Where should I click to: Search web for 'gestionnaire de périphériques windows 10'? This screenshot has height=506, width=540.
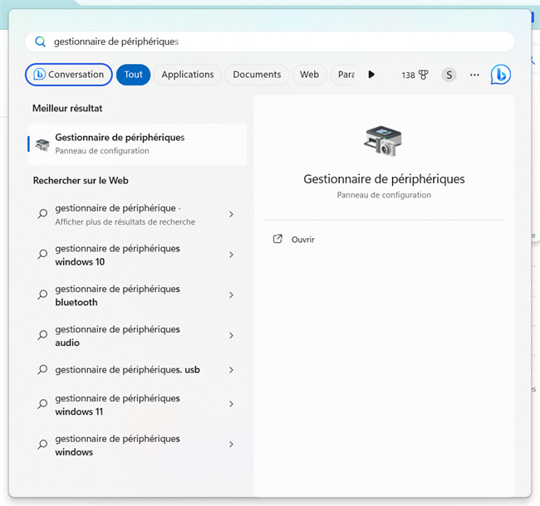136,255
